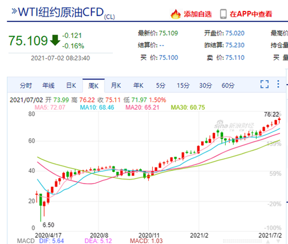Click the percent change -0.16%
This screenshot has width=288, height=244.
tap(73, 46)
